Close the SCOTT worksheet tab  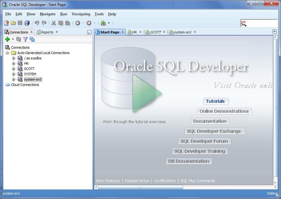tap(164, 32)
